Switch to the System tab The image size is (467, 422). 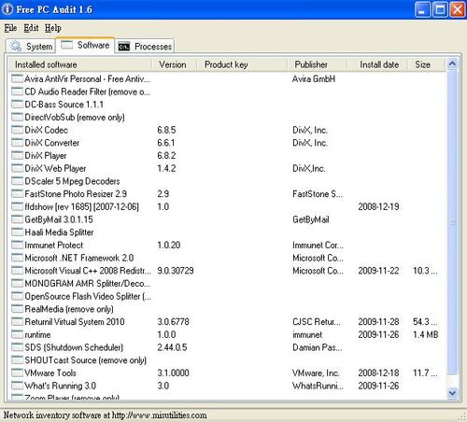click(x=31, y=47)
